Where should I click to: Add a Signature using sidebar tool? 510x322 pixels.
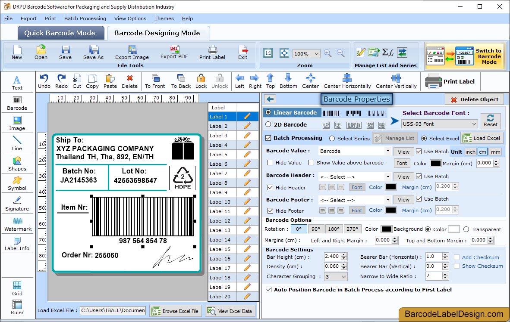17,204
